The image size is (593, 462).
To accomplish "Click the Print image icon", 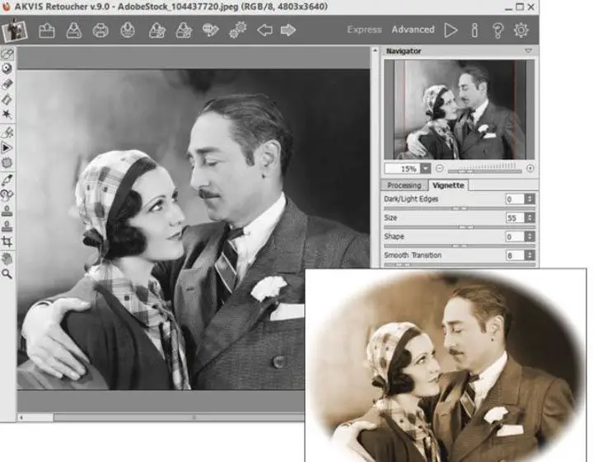I will 100,30.
